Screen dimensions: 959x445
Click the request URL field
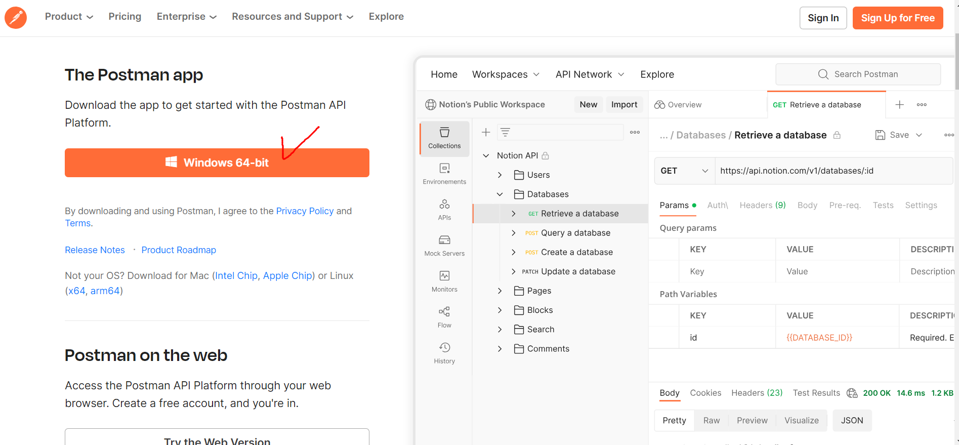point(833,171)
